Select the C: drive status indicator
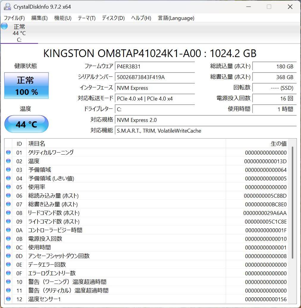Image resolution: width=301 pixels, height=308 pixels. pos(19,33)
